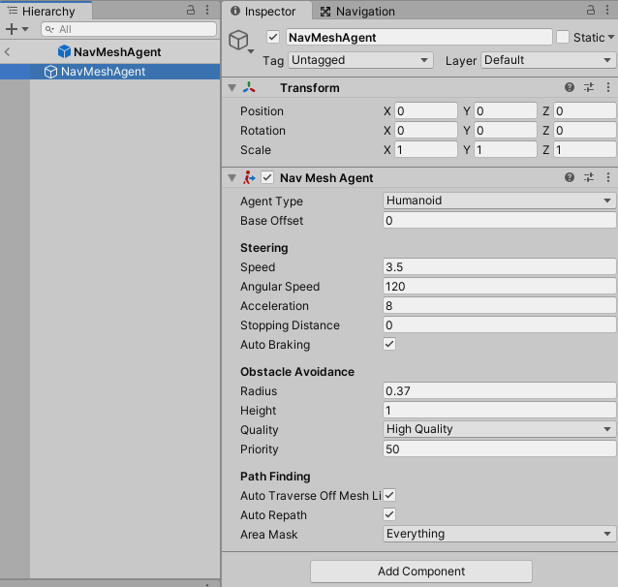The width and height of the screenshot is (618, 587).
Task: Click the NavMeshAgent prefab header title in Hierarchy
Action: coord(117,52)
